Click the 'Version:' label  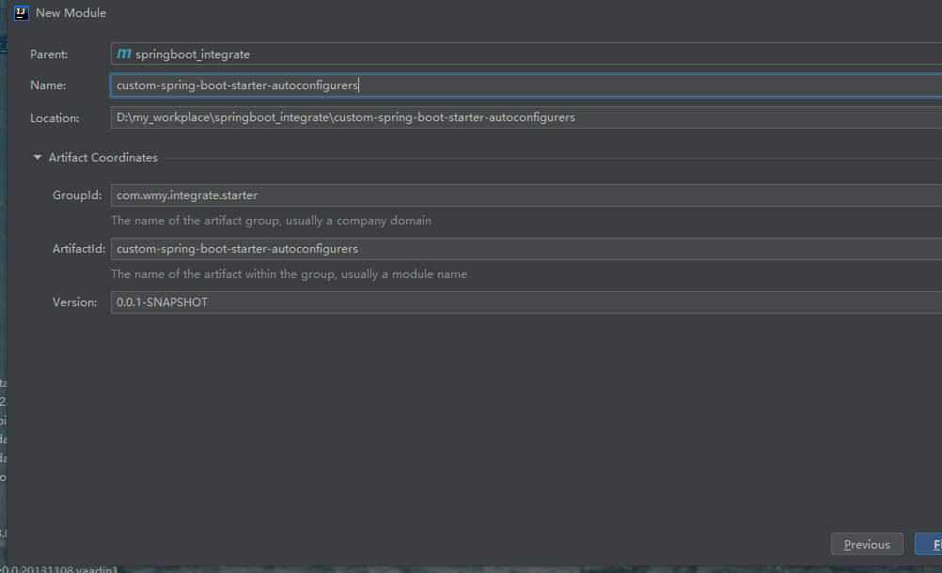pyautogui.click(x=74, y=302)
